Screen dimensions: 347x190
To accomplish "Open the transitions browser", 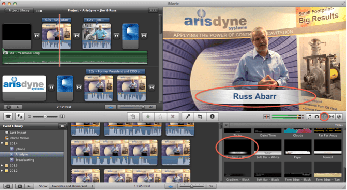I will (x=331, y=116).
